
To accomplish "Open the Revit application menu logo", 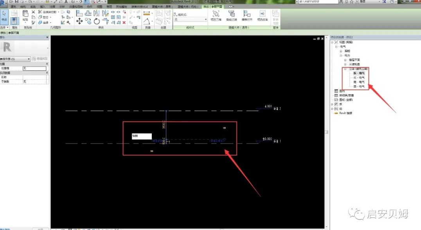I will [x=3, y=3].
